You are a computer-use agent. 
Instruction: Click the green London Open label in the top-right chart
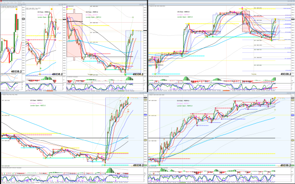tap(185, 17)
